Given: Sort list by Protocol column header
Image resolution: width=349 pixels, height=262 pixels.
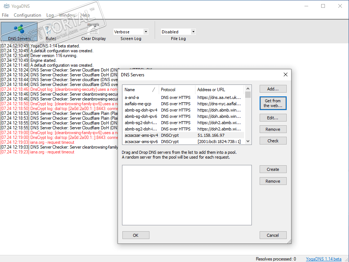Looking at the screenshot, I should point(177,90).
